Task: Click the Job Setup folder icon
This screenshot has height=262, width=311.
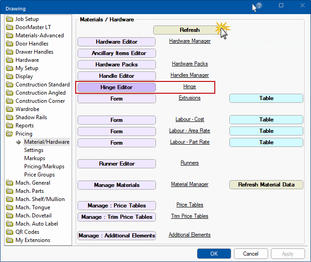Action: [9, 19]
